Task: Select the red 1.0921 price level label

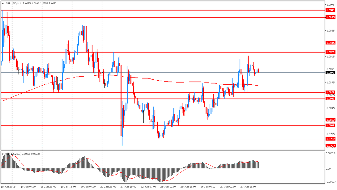Action: pos(330,52)
